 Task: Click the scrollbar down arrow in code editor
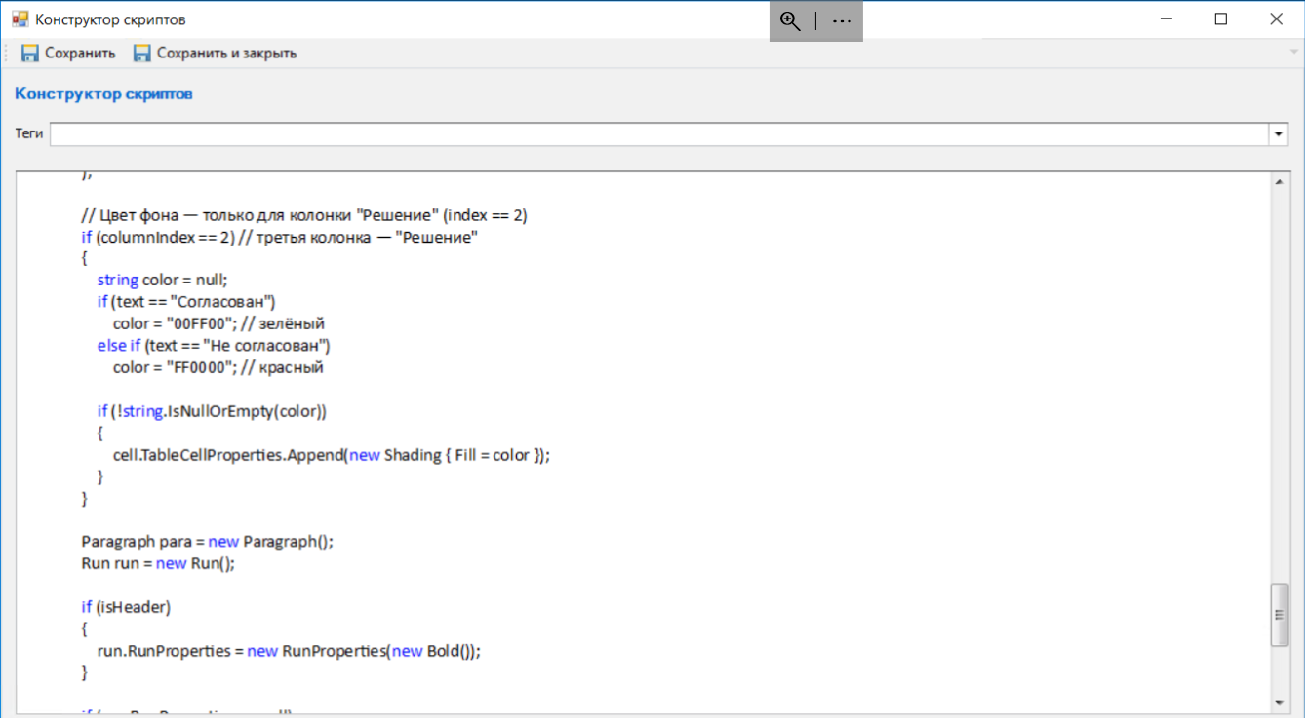[x=1280, y=702]
